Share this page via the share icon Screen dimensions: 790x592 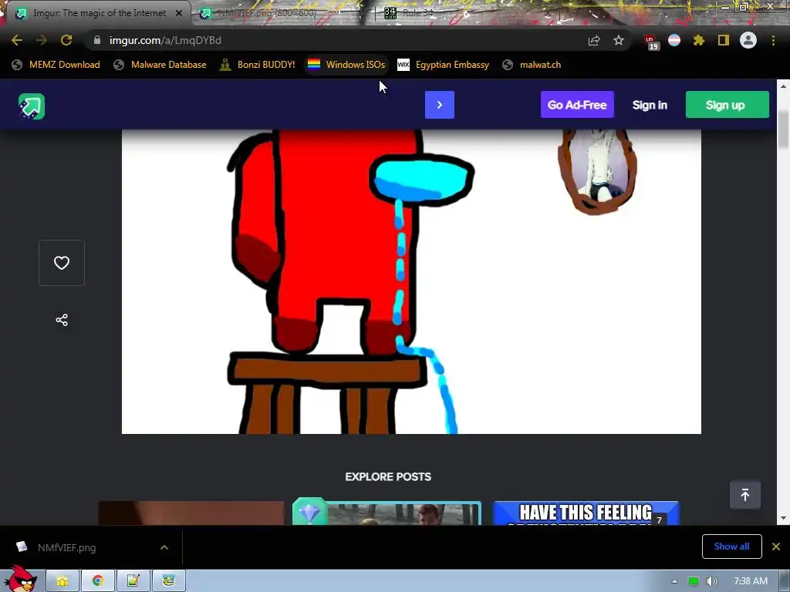coord(594,40)
